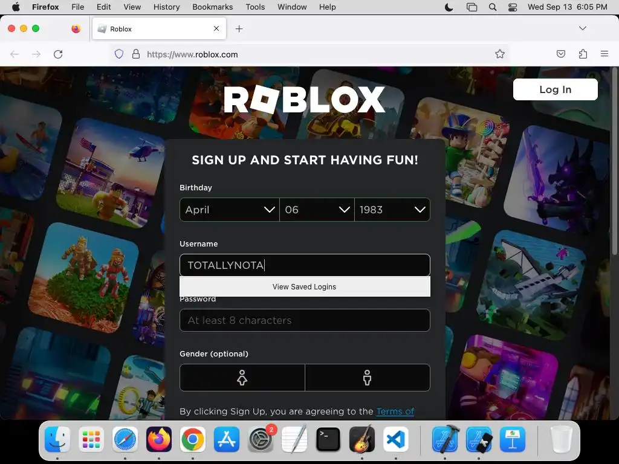Expand the birthday day dropdown showing 06
This screenshot has height=464, width=619.
(317, 210)
